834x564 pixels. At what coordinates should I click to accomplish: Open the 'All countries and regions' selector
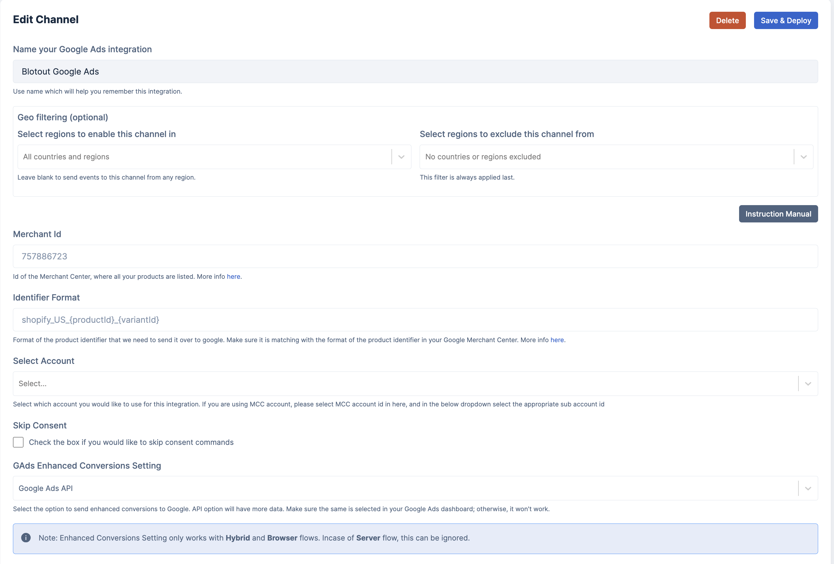(x=205, y=157)
